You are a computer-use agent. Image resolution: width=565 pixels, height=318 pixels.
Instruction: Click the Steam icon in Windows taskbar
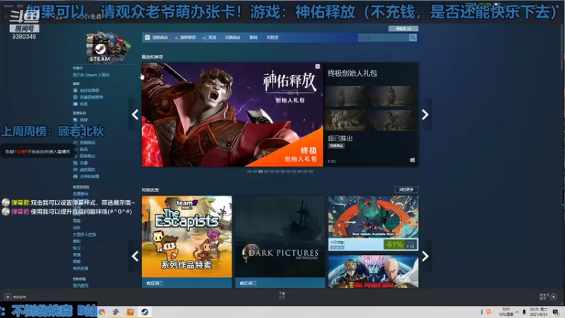pos(145,312)
